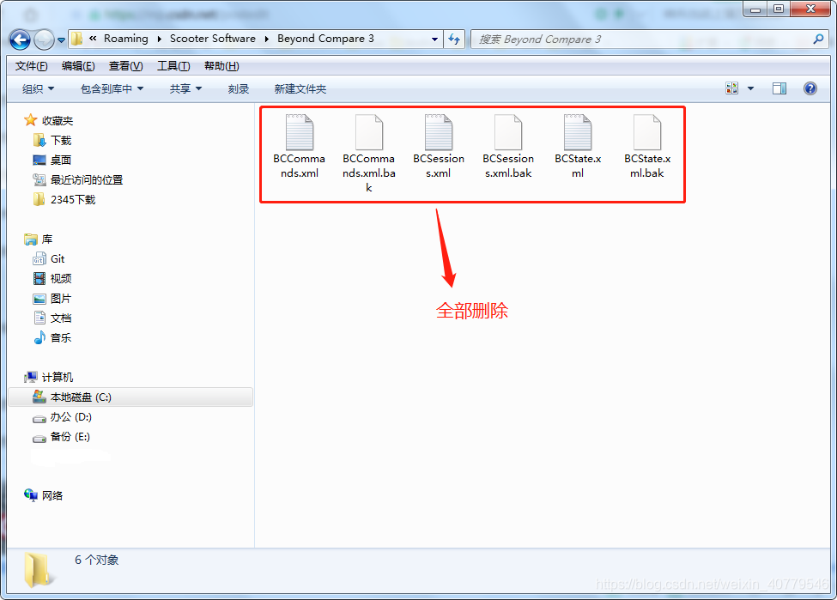Click the Forward navigation arrow
The height and width of the screenshot is (600, 837).
44,39
